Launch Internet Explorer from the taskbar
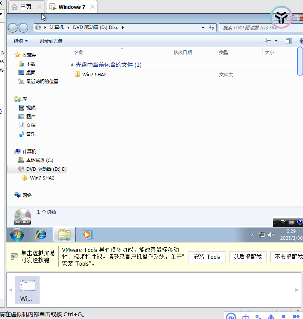 click(41, 234)
